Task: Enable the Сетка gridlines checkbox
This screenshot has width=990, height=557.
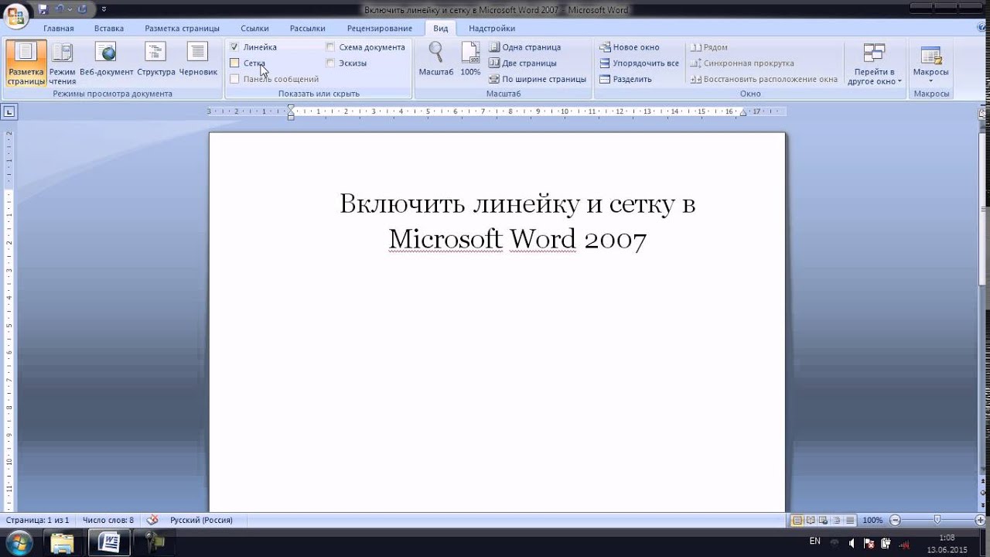Action: click(x=234, y=63)
